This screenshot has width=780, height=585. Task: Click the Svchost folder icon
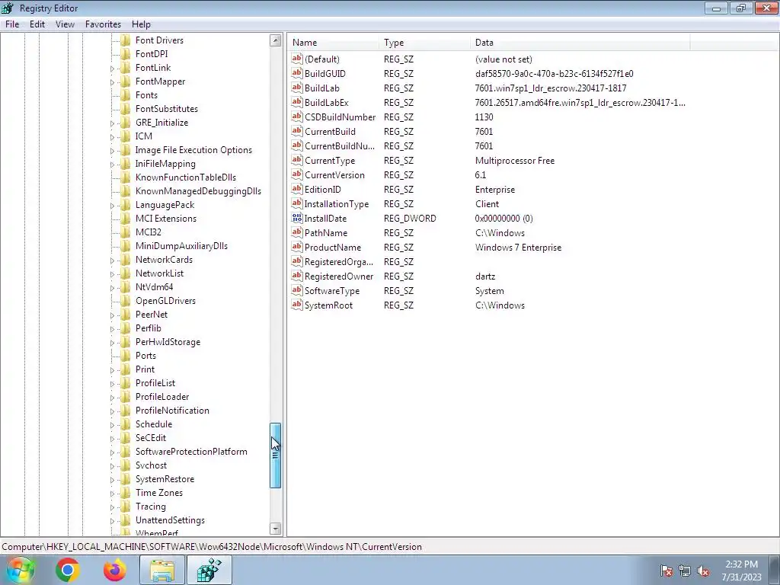(126, 465)
